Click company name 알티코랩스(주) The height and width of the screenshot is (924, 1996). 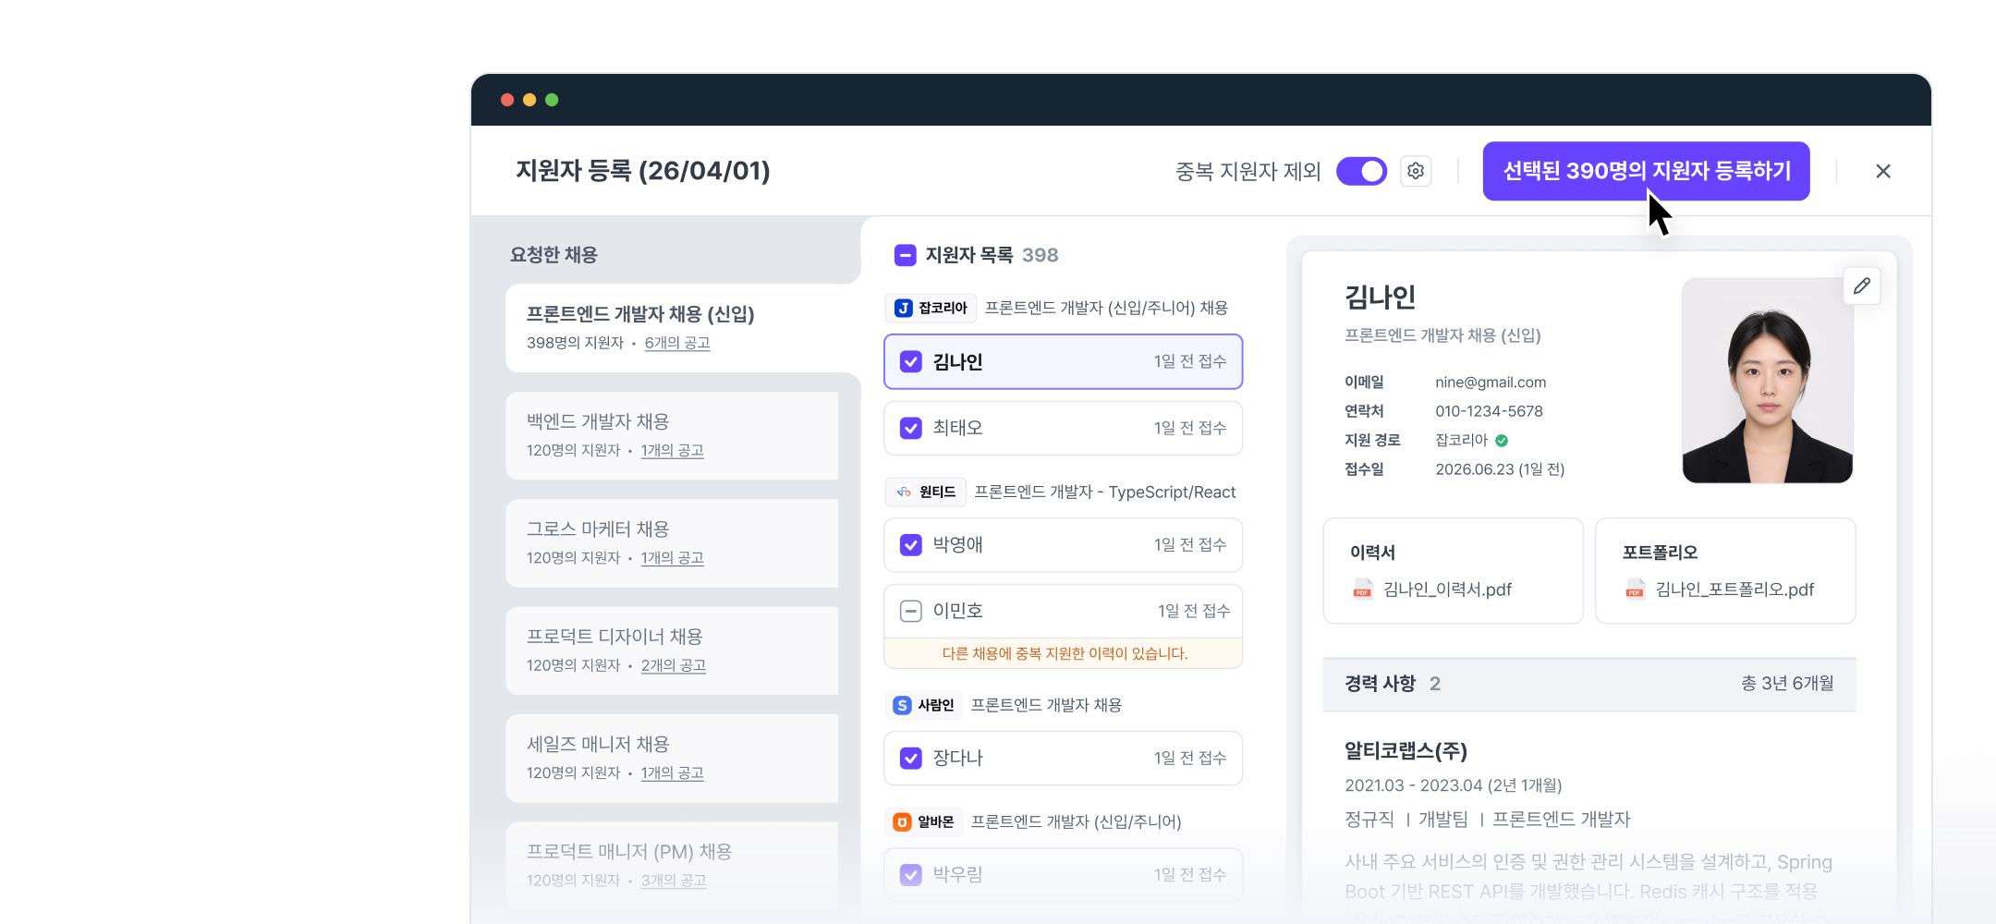(1406, 751)
